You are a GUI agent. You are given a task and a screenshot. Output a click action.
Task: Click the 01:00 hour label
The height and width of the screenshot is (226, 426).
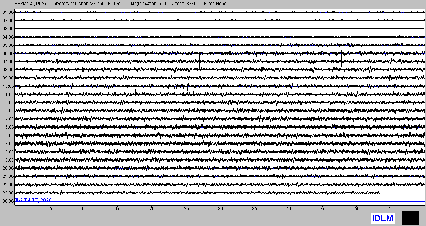[8, 12]
